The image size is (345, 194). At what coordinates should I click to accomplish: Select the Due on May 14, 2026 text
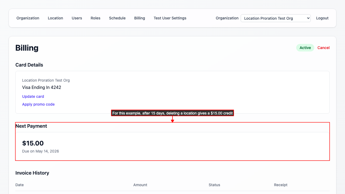pos(40,151)
